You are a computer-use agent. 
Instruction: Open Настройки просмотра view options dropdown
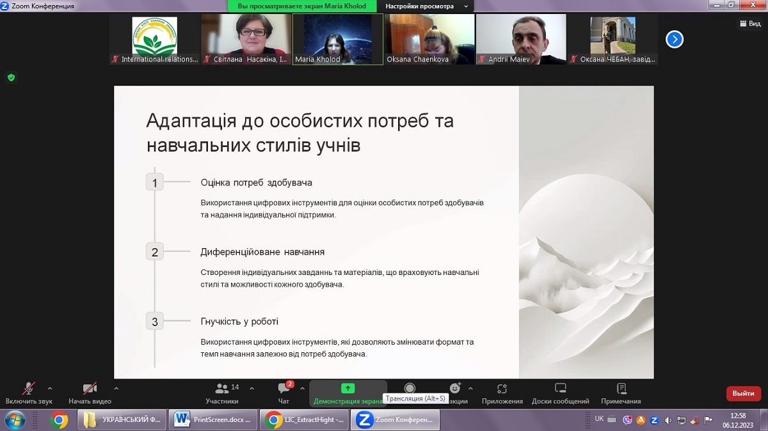click(426, 6)
